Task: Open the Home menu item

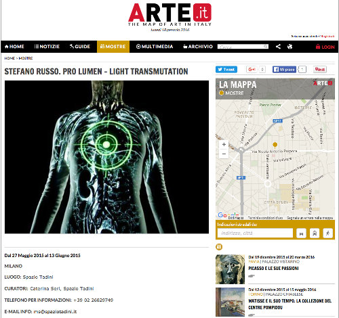Action: [x=14, y=47]
